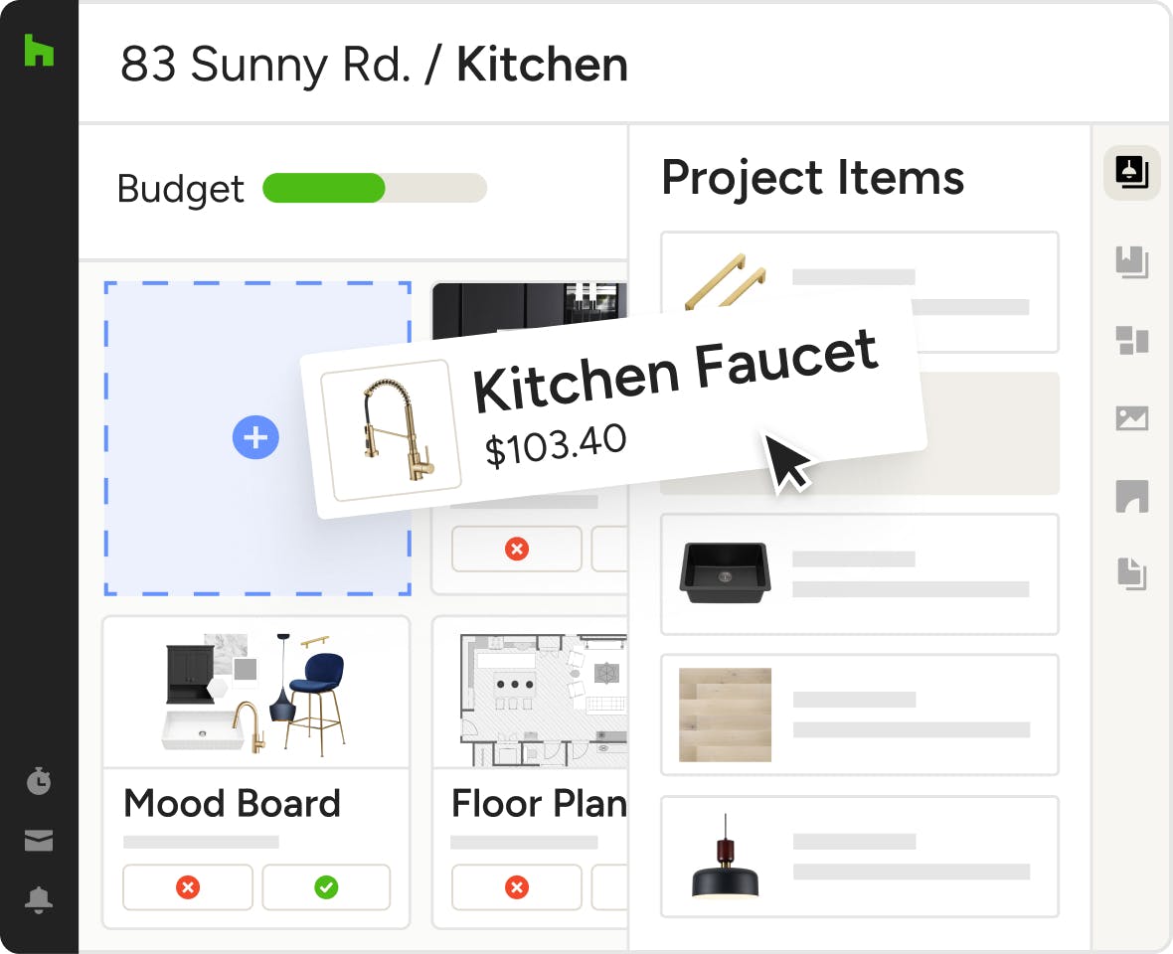This screenshot has width=1173, height=954.
Task: Open the notifications bell icon
Action: tap(39, 900)
